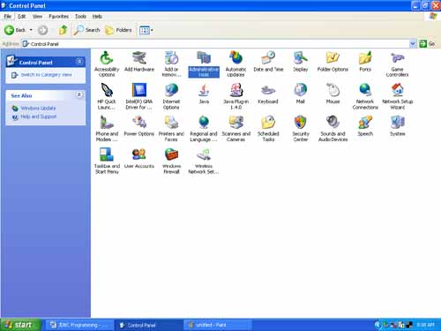Collapse the See Also section
The height and width of the screenshot is (331, 441).
click(x=79, y=95)
